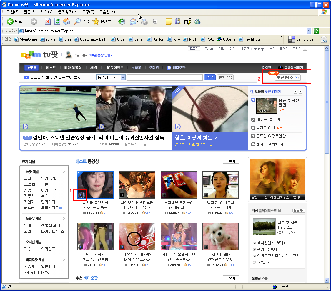Add 서인영이 데뷔때부터 video with plus icon

pyautogui.click(x=122, y=195)
